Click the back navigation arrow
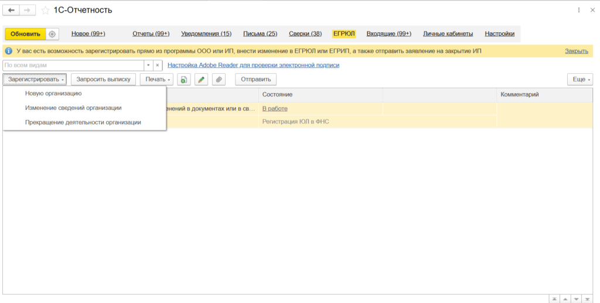The height and width of the screenshot is (303, 600). coord(12,10)
